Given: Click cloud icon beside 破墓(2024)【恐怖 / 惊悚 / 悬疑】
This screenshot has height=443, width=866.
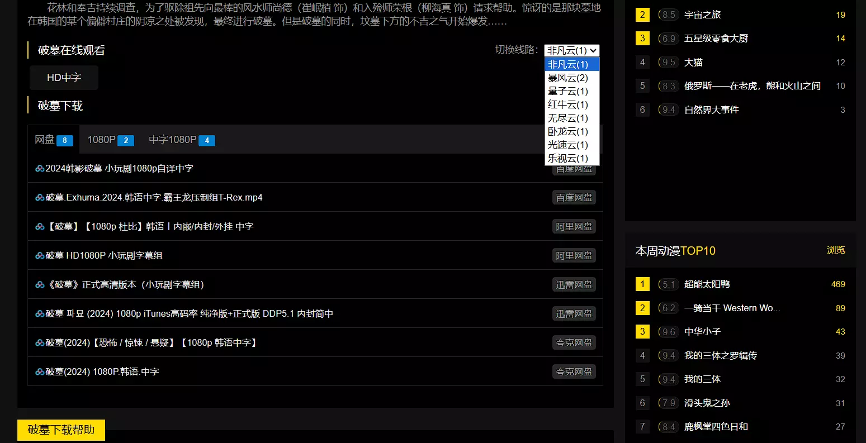Looking at the screenshot, I should click(x=40, y=342).
